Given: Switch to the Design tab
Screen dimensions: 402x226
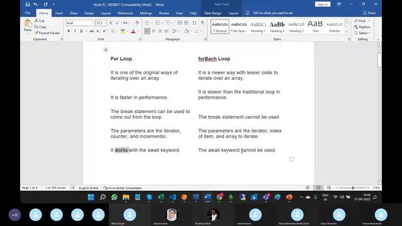Looking at the screenshot, I should (x=89, y=13).
